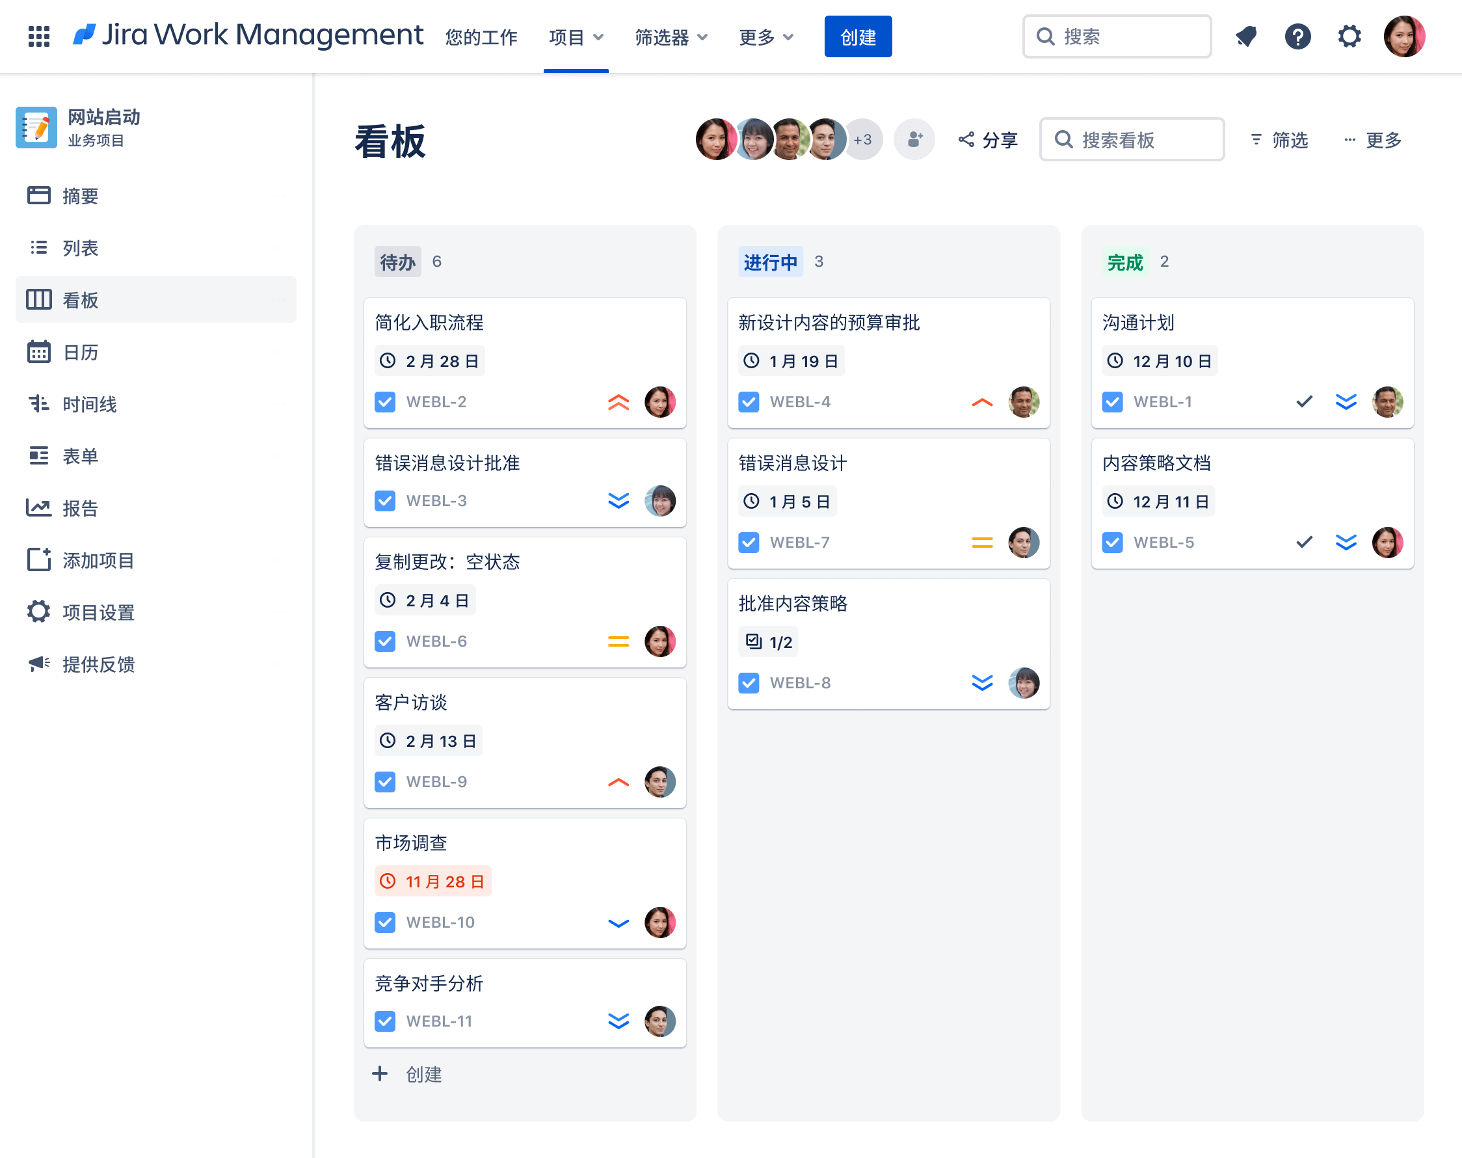Click the 搜索看板 board search field

point(1132,141)
